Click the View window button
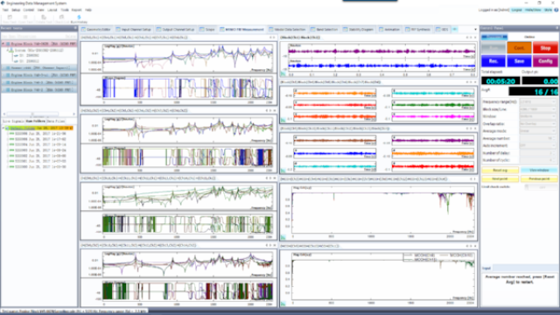This screenshot has height=315, width=560. 539,171
